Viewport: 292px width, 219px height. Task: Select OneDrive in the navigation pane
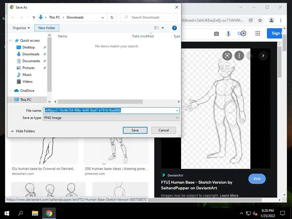tap(27, 91)
